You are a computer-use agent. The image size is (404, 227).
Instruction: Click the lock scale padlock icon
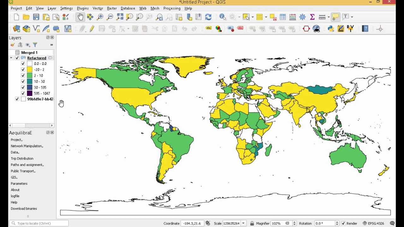[252, 223]
